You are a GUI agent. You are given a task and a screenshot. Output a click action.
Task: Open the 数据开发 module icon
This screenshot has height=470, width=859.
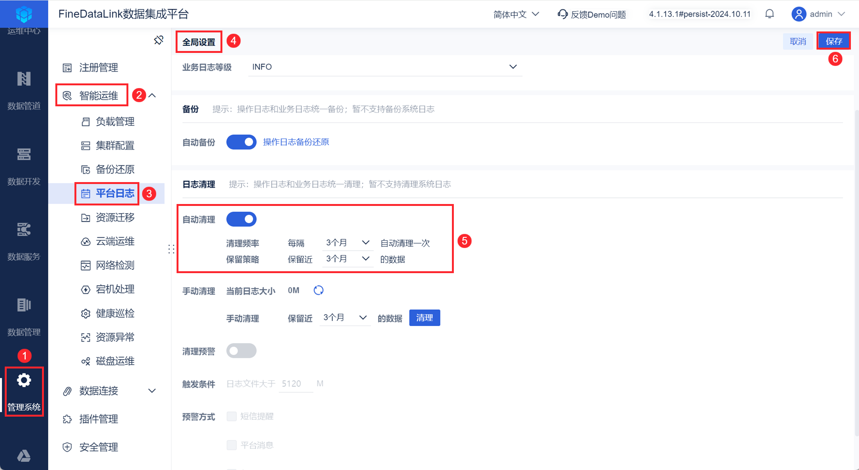(x=24, y=154)
